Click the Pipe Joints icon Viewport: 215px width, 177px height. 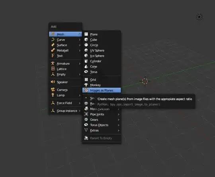pos(86,114)
